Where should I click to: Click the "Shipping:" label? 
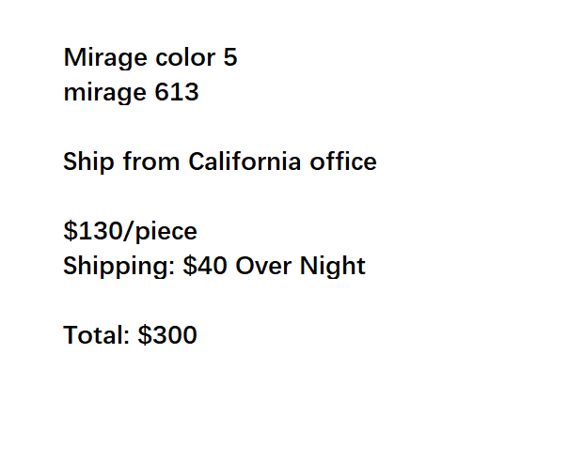(x=119, y=267)
